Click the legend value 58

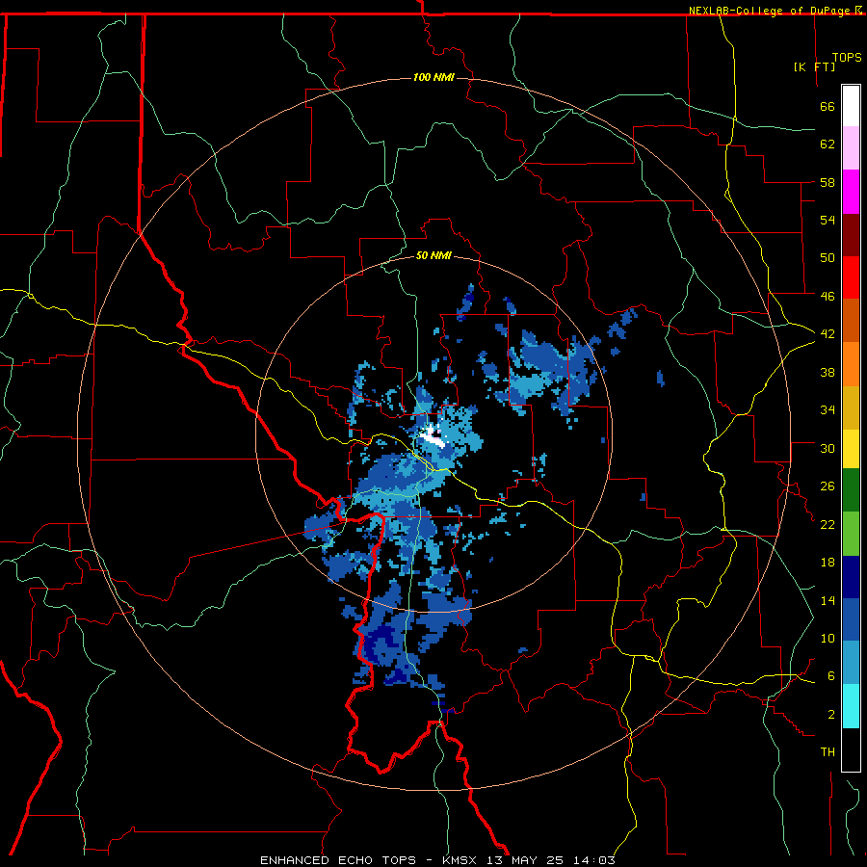click(x=828, y=182)
